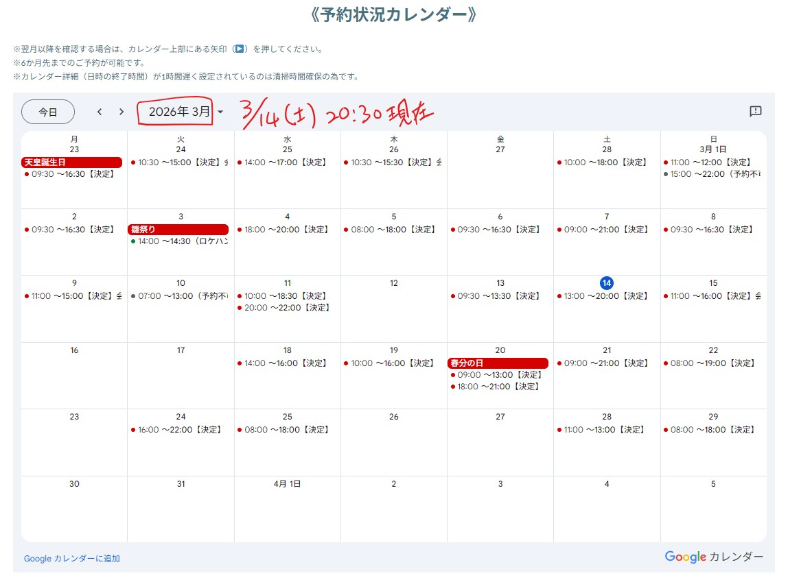Click the Google カレンダー logo
Screen dimensions: 788x582
pyautogui.click(x=713, y=557)
